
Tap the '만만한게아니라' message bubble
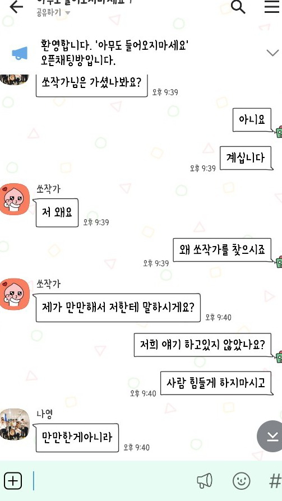point(77,438)
